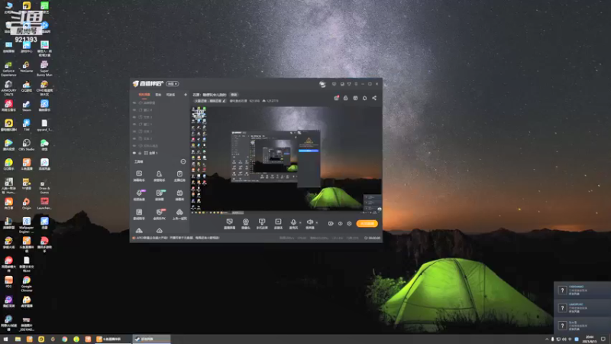This screenshot has height=344, width=611.
Task: Open the microphone options dropdown arrow
Action: tap(300, 222)
